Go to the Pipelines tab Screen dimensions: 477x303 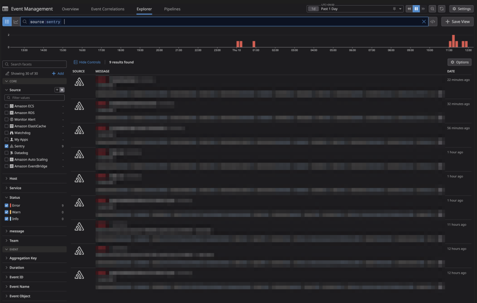point(172,9)
